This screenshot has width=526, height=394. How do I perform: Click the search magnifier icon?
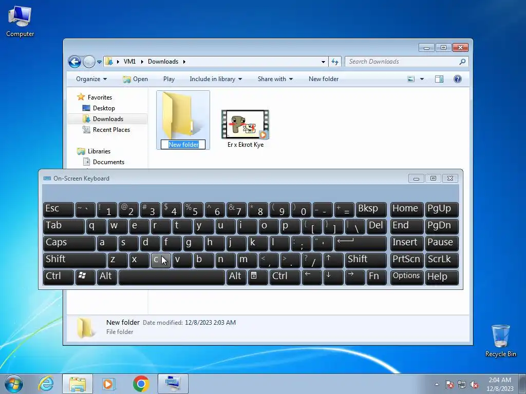[x=463, y=62]
